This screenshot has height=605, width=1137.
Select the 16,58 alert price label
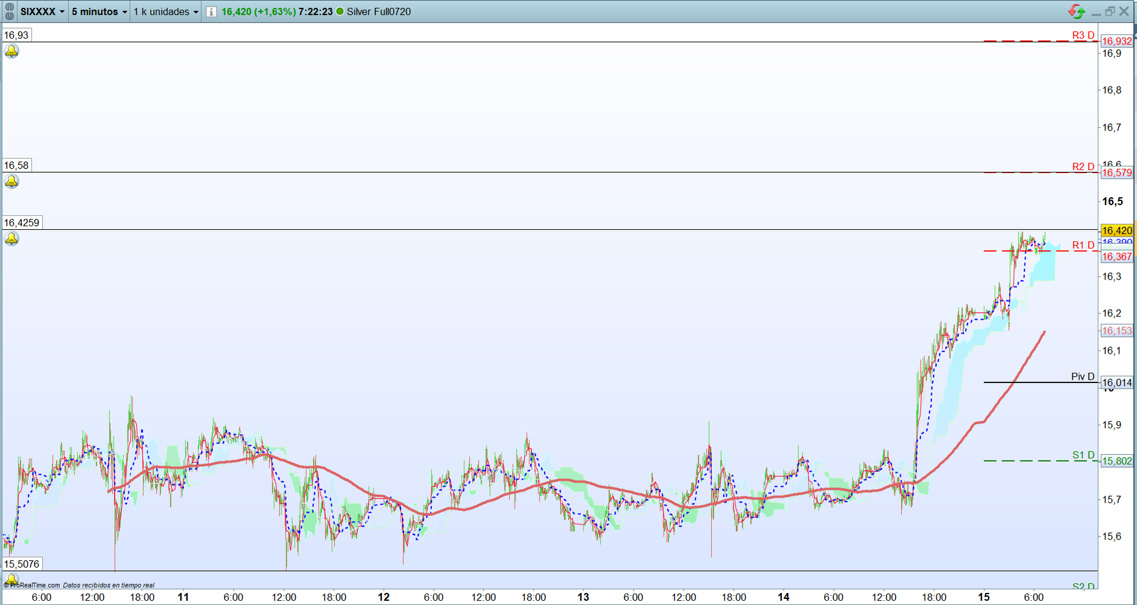coord(16,165)
